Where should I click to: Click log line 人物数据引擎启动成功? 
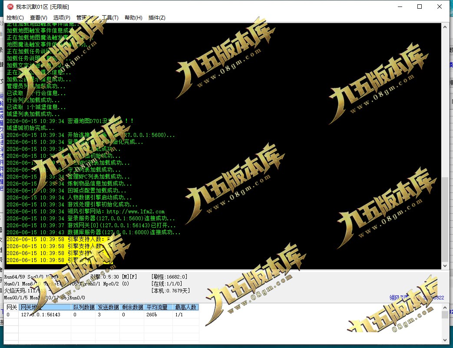(69, 198)
